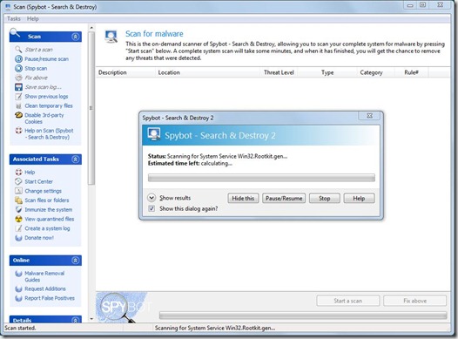
Task: Sort by the Threat Level column header
Action: 279,72
